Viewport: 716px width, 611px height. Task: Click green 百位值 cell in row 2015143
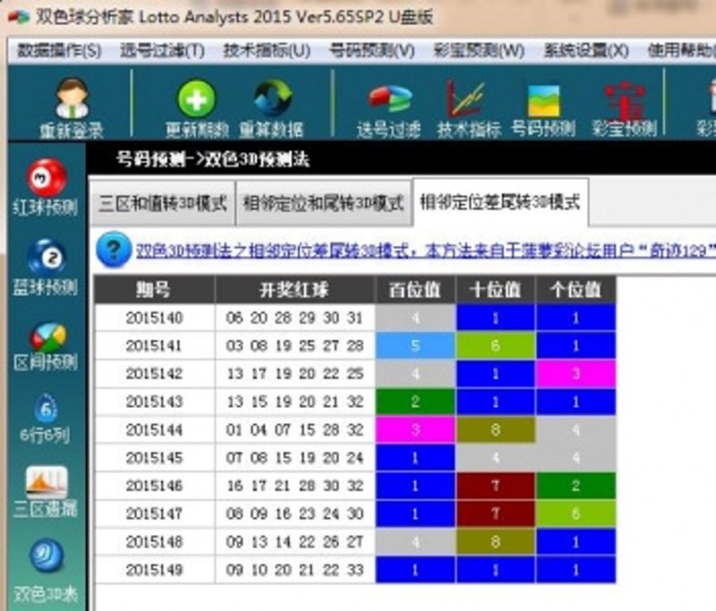[x=415, y=402]
